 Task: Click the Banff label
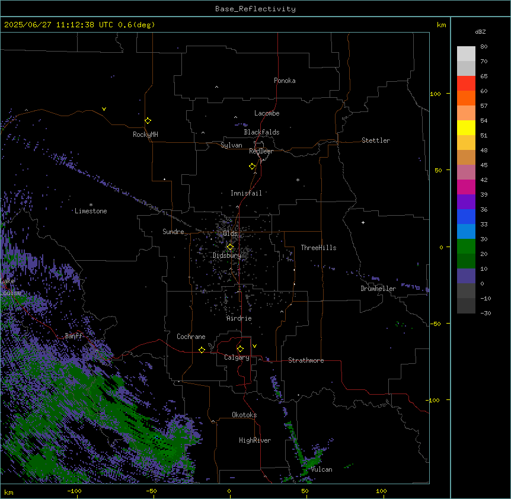click(74, 336)
